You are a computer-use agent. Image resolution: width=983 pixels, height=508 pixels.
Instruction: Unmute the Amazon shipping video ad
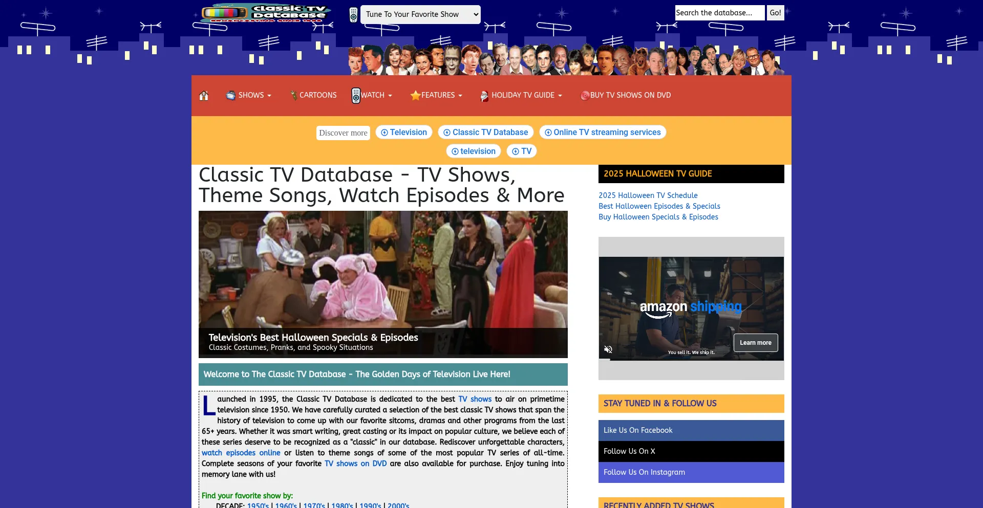[608, 349]
